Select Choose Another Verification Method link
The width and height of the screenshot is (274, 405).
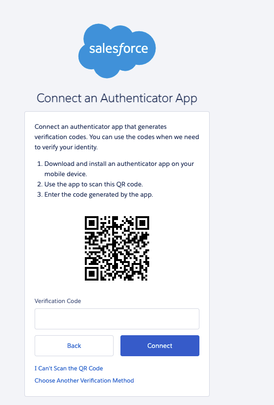pos(84,381)
